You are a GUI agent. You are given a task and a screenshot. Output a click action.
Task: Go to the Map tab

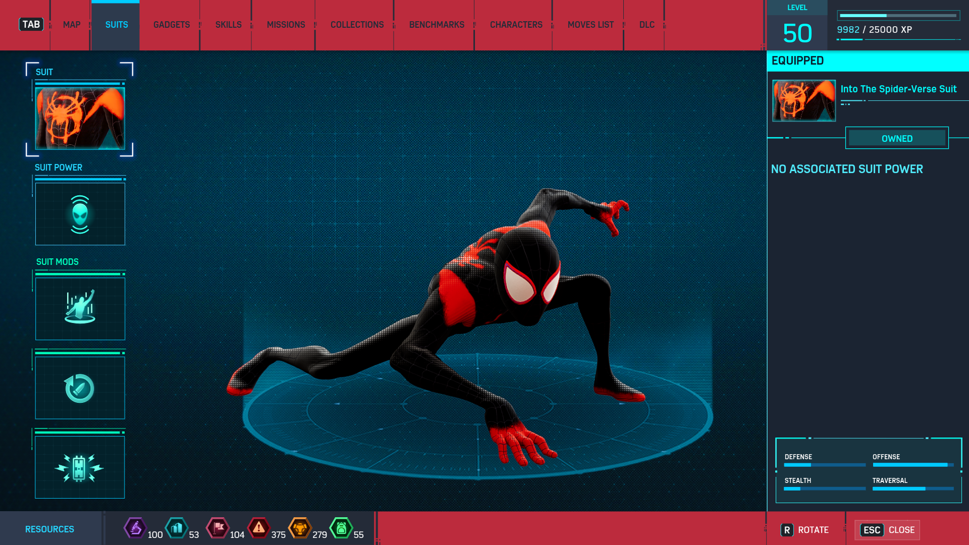point(72,25)
